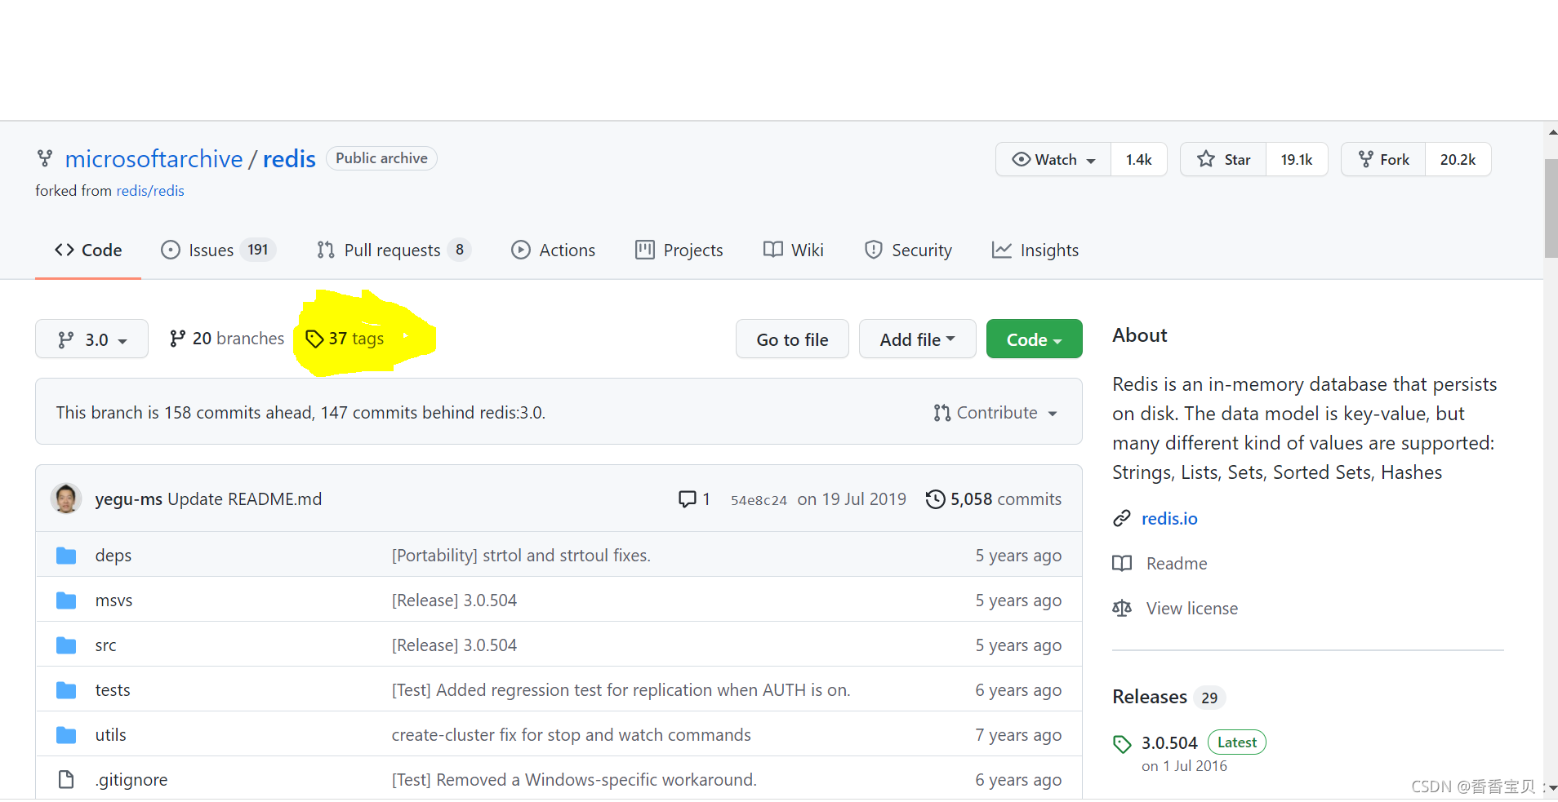Click the folder icon for tests

(x=66, y=690)
